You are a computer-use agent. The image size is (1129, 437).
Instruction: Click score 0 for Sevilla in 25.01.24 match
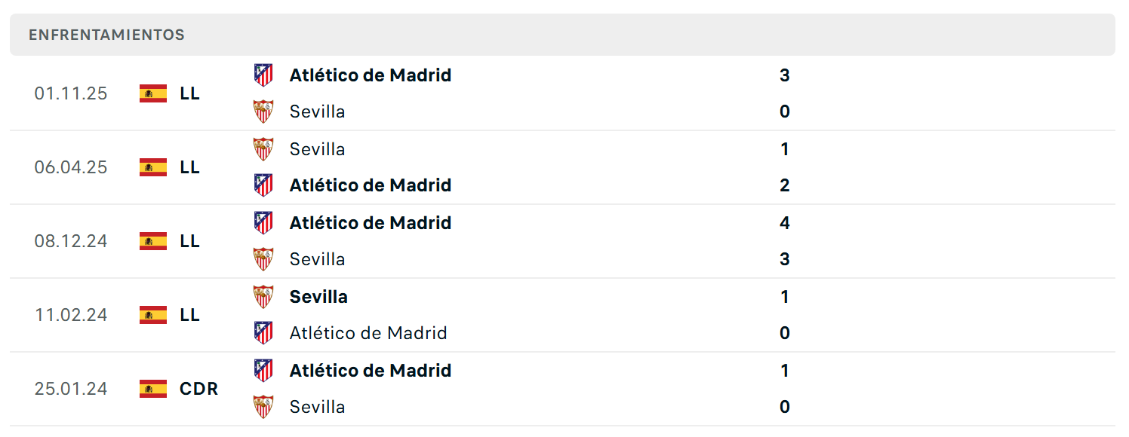pos(785,407)
